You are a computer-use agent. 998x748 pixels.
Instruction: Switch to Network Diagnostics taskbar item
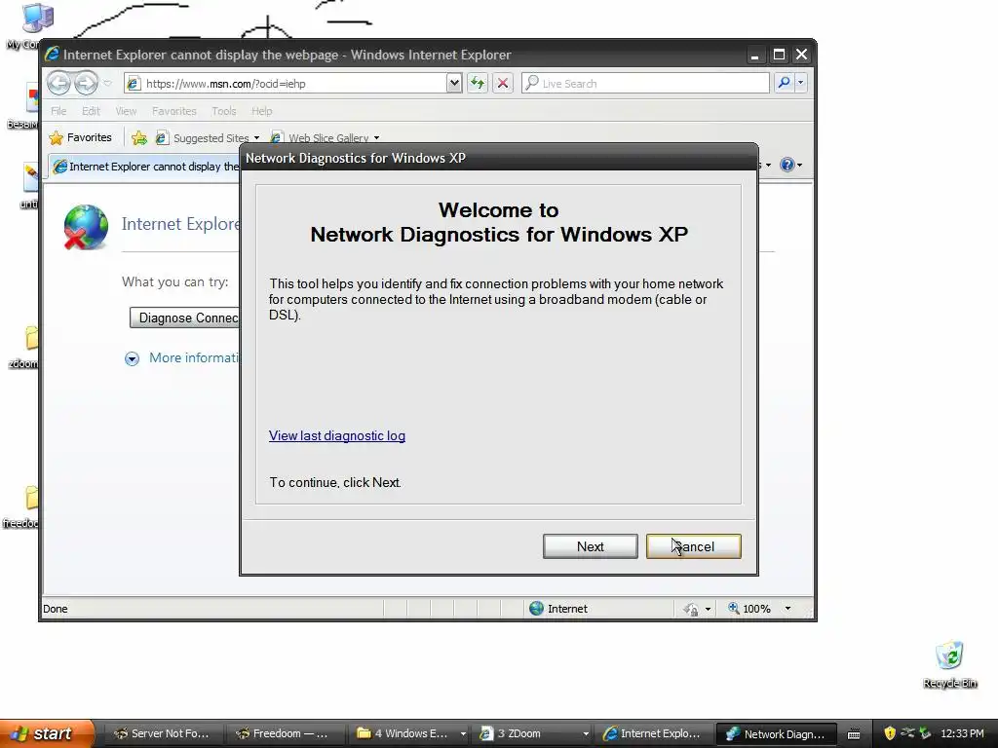click(x=776, y=733)
